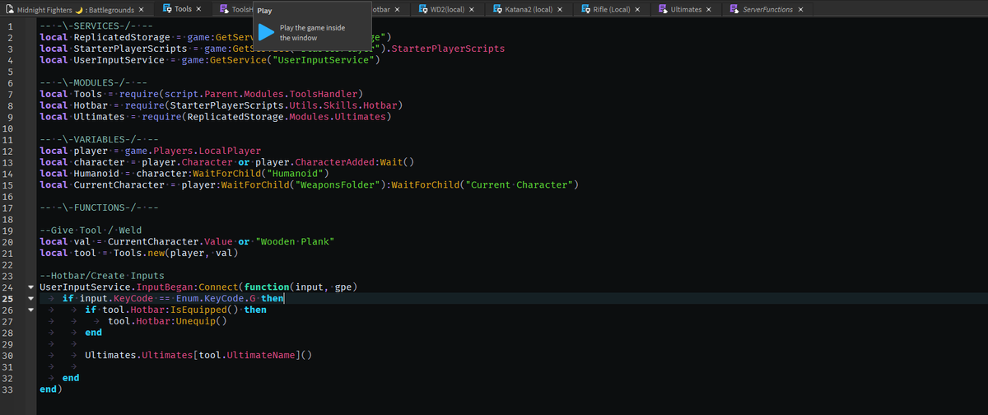Click the Tools tab's script icon
Image resolution: width=988 pixels, height=415 pixels.
coord(167,9)
